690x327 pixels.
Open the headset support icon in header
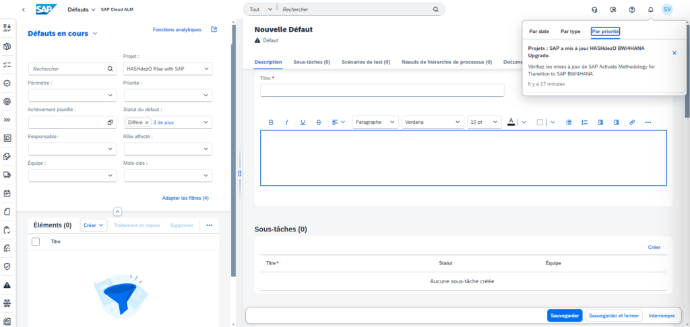click(594, 9)
